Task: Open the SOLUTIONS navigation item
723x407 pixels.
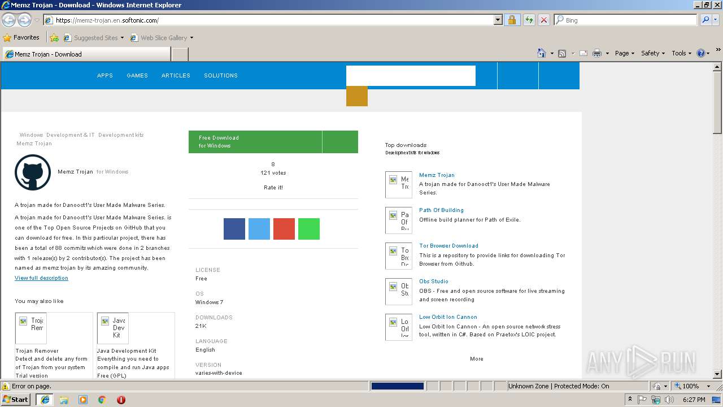Action: click(221, 75)
